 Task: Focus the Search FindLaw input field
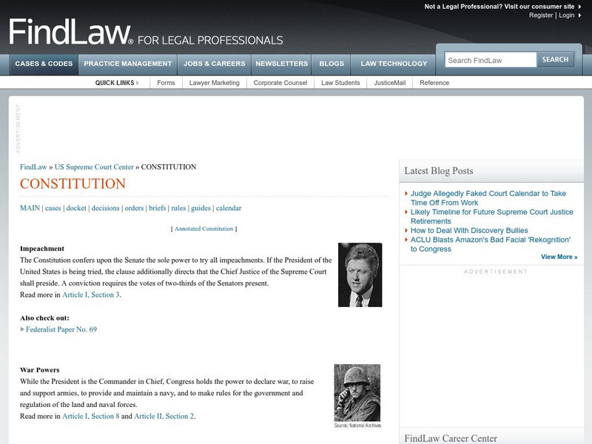[490, 60]
